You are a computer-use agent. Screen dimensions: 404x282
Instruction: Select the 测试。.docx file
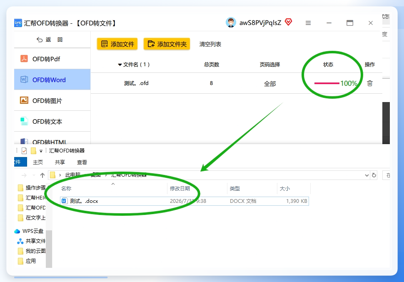point(184,201)
